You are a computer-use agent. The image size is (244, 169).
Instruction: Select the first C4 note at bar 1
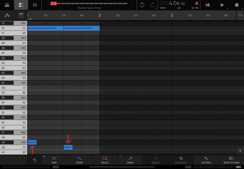click(46, 28)
